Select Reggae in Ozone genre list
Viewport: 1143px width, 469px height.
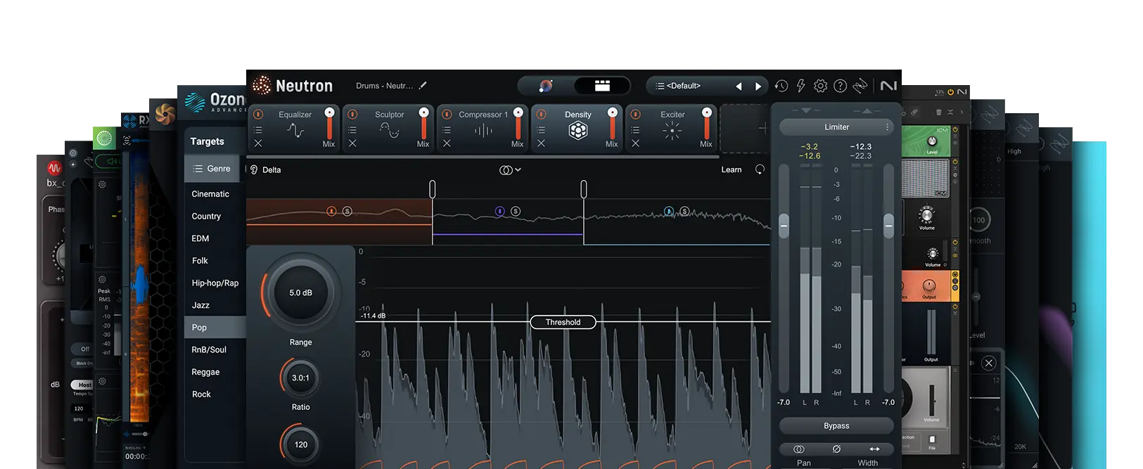(206, 372)
